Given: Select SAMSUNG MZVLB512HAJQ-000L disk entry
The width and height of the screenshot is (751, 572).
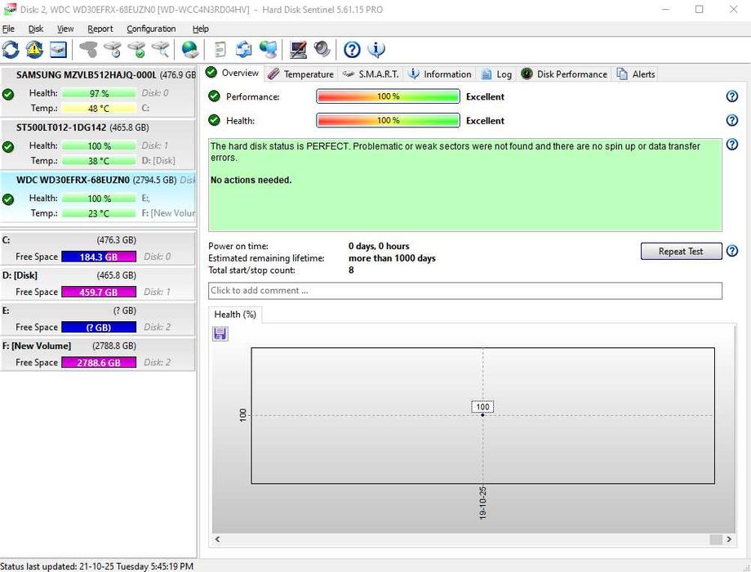Looking at the screenshot, I should [98, 91].
